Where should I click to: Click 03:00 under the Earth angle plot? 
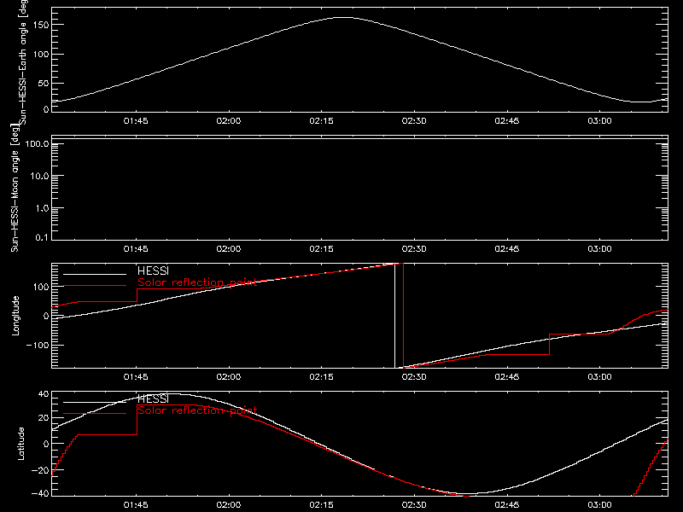click(600, 120)
